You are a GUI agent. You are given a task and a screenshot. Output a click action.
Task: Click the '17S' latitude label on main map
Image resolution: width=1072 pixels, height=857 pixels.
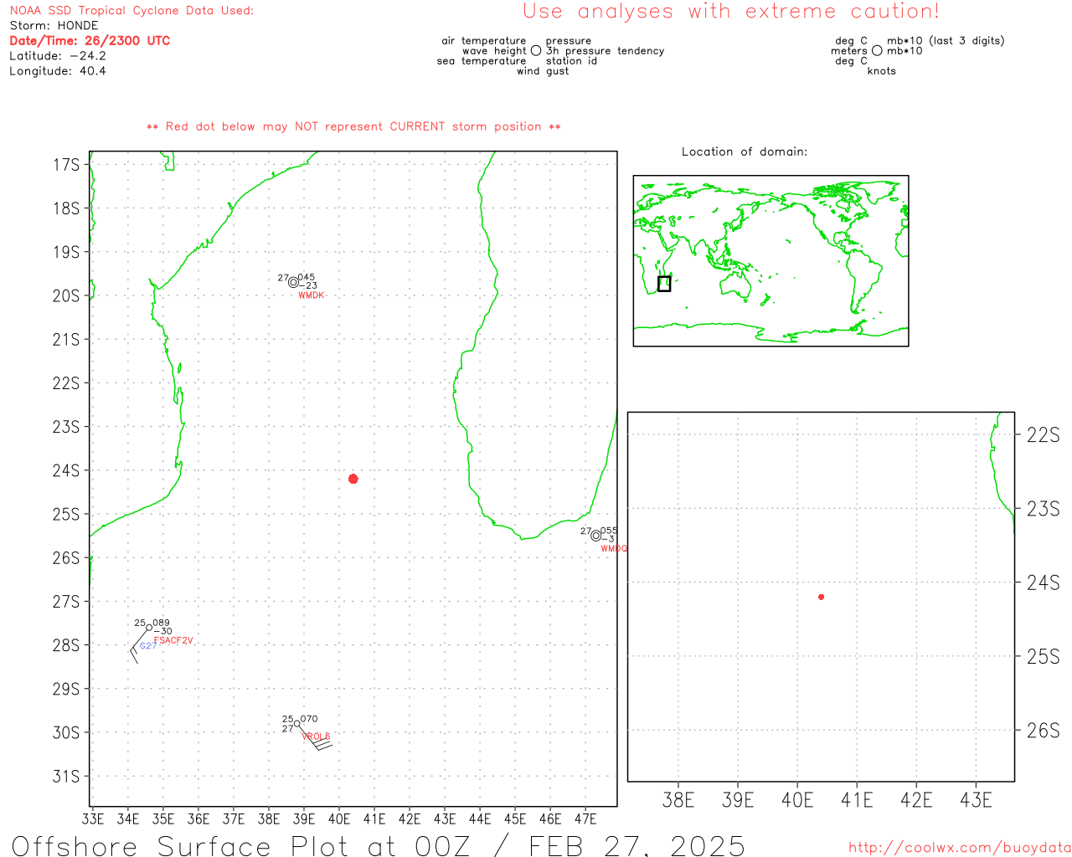point(66,165)
